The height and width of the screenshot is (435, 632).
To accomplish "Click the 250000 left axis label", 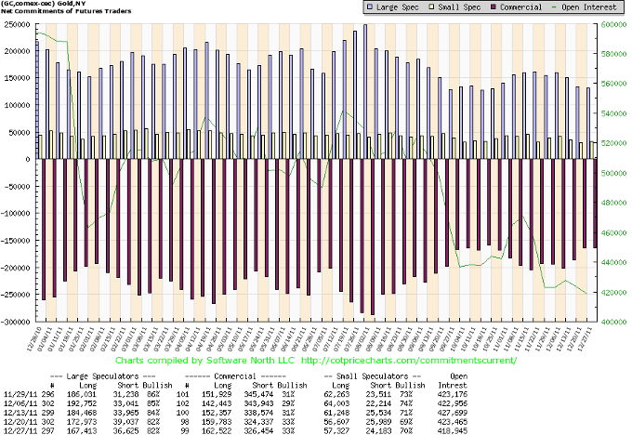I will point(17,25).
